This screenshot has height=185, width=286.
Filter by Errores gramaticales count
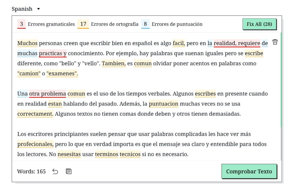(22, 24)
